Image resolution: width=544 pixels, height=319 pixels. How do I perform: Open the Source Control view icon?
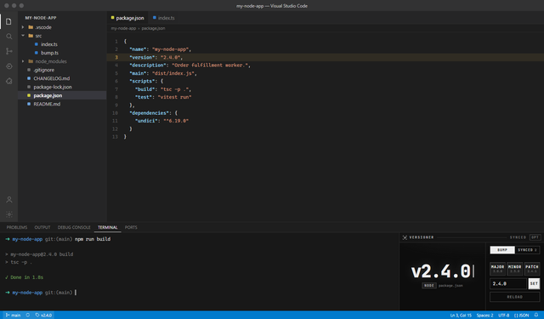click(x=8, y=51)
